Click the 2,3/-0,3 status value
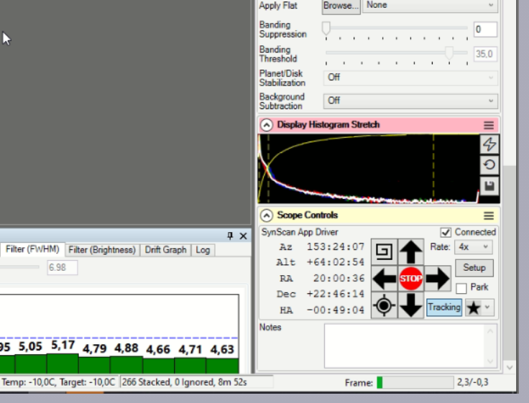 473,382
